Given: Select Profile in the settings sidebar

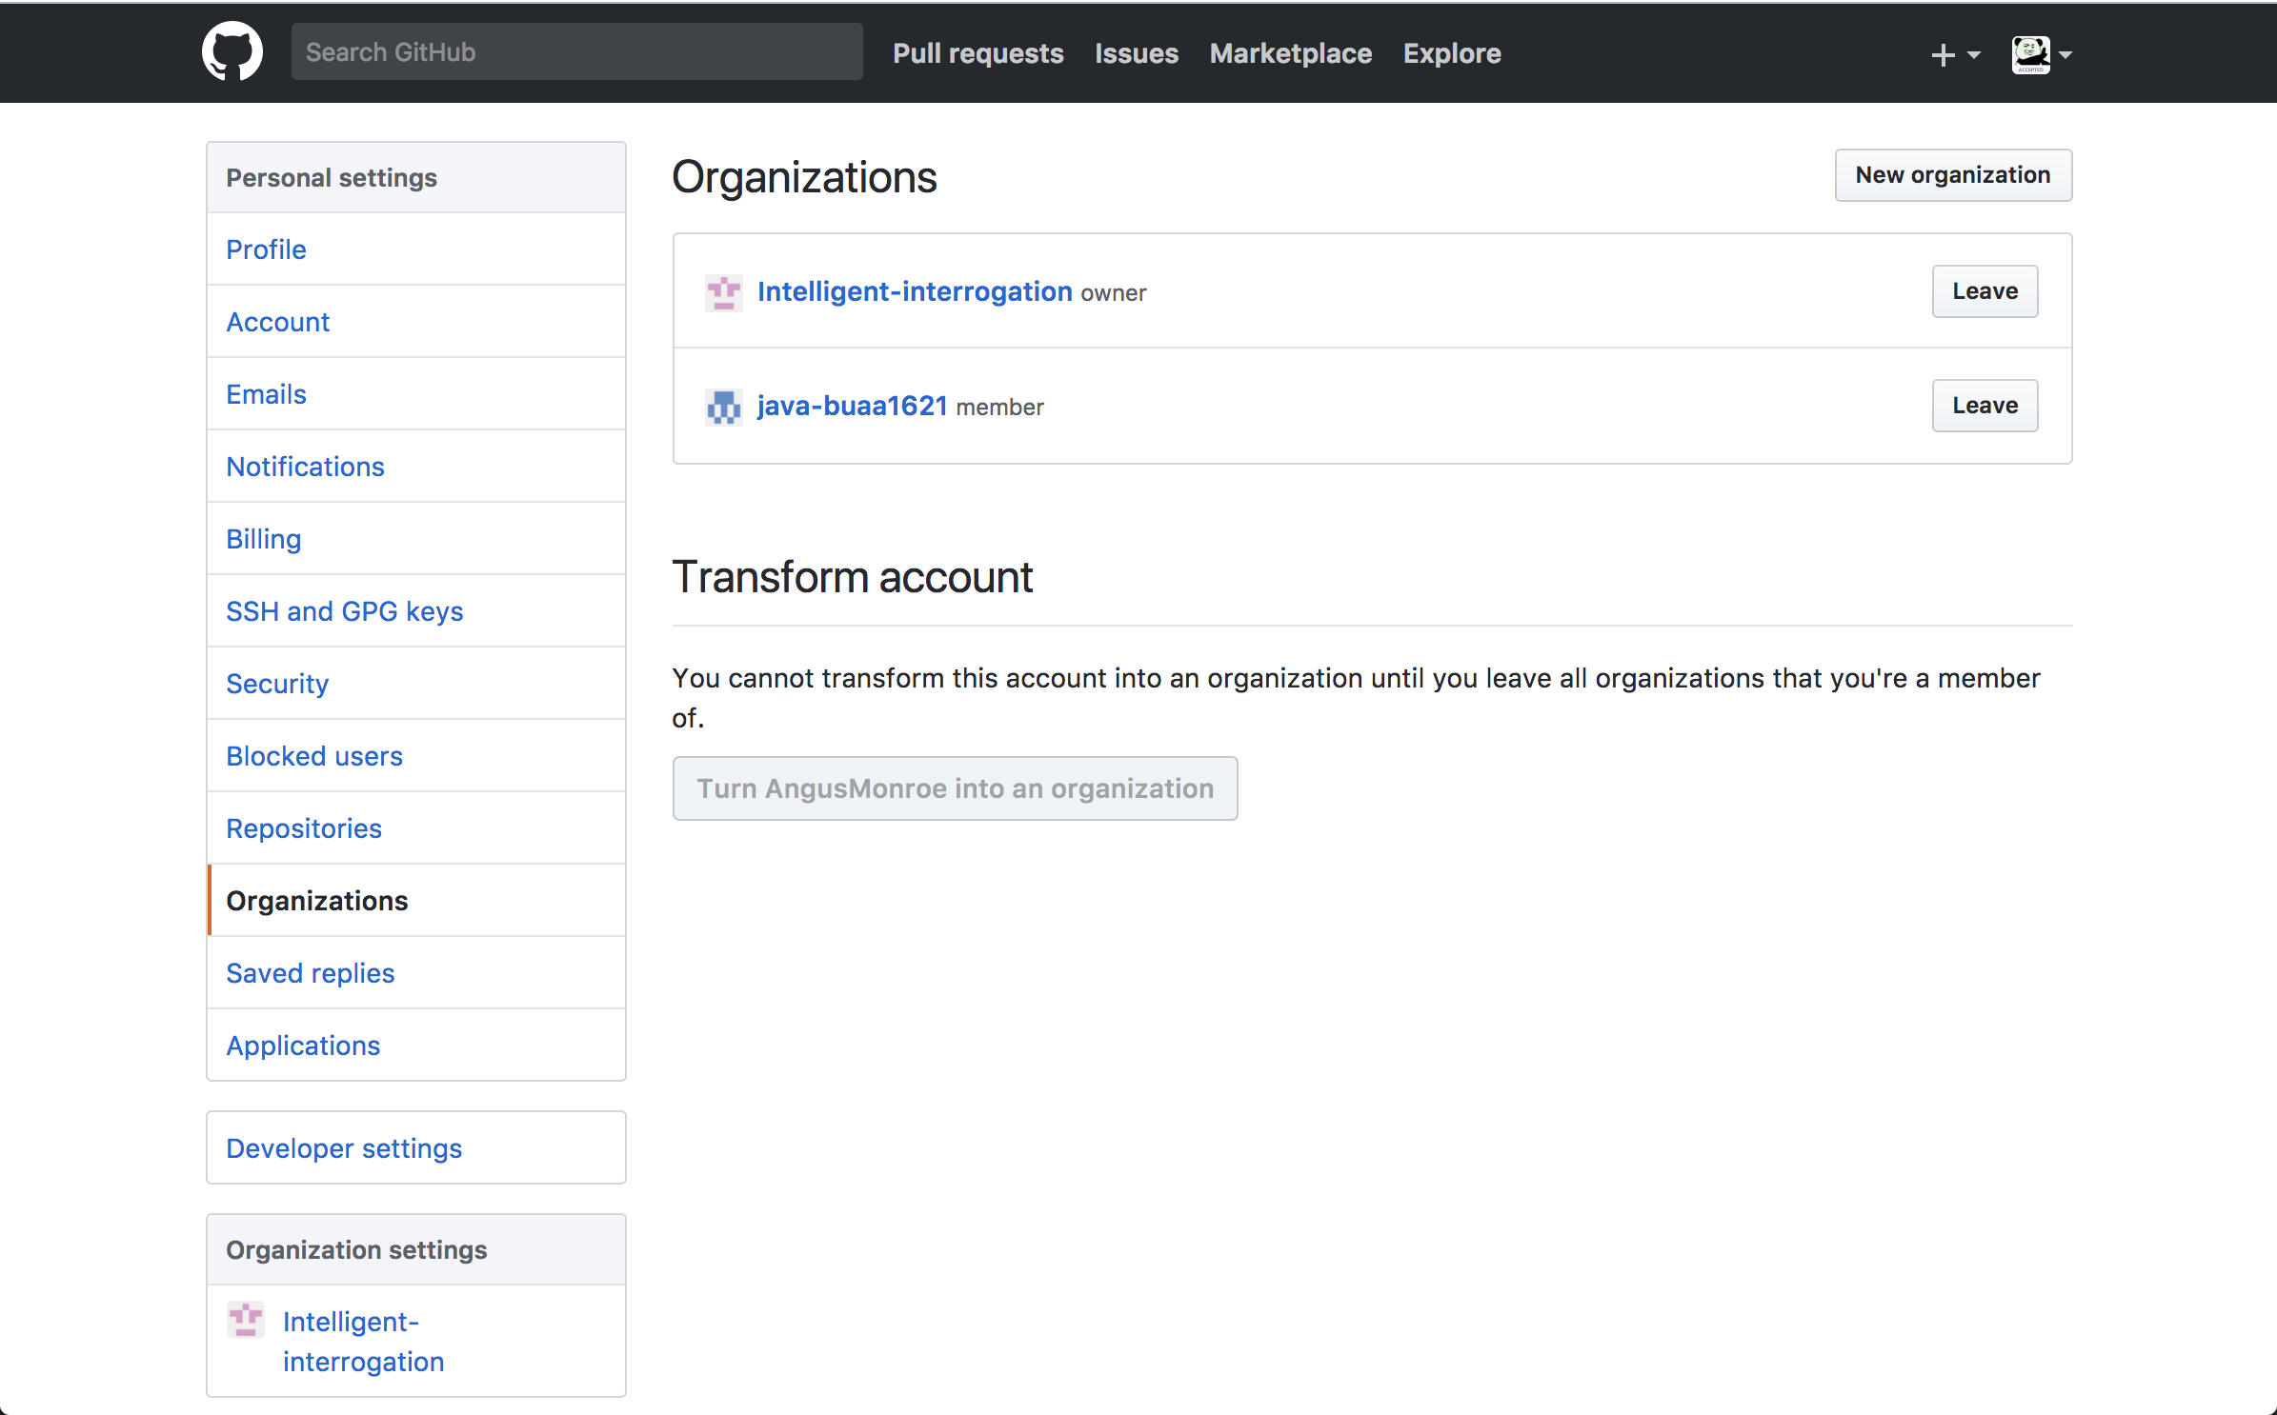Looking at the screenshot, I should (x=416, y=249).
